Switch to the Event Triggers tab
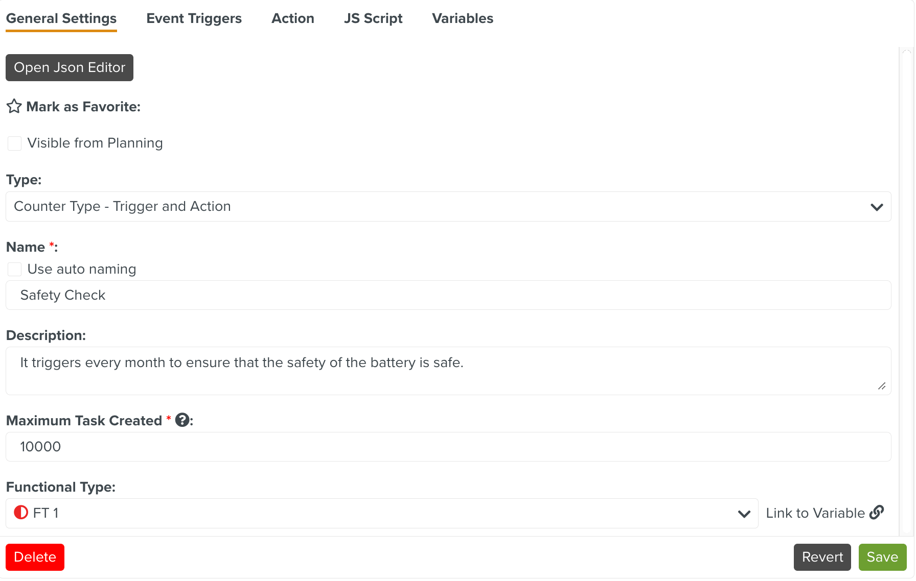The width and height of the screenshot is (916, 581). coord(194,18)
